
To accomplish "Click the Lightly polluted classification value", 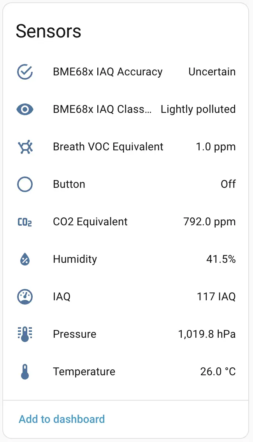I will pyautogui.click(x=198, y=109).
